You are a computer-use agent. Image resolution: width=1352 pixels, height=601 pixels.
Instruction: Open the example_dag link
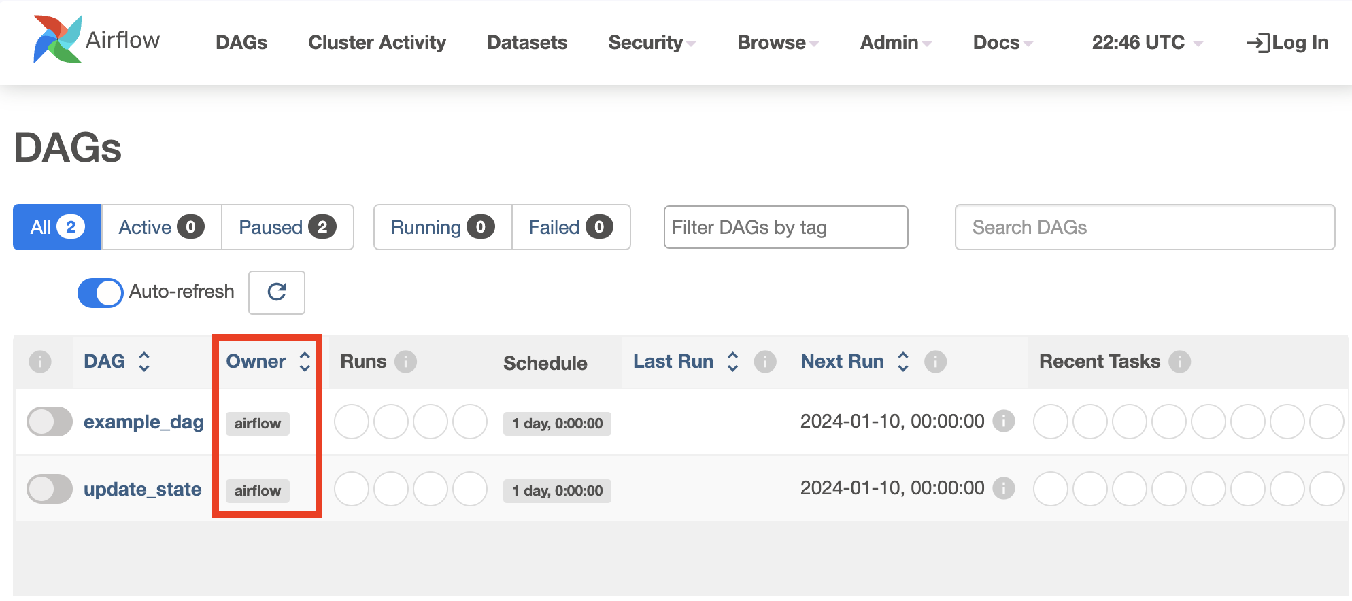(143, 422)
